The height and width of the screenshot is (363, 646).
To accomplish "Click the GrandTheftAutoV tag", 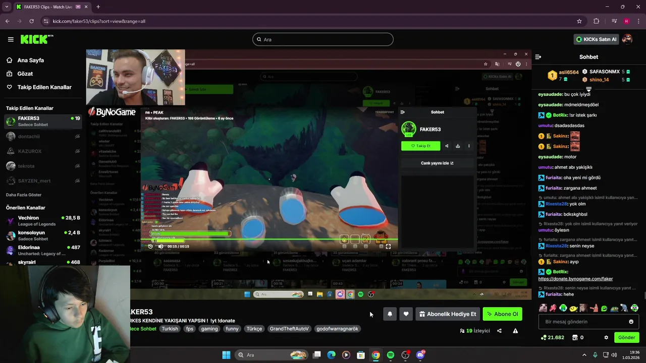I will 289,329.
